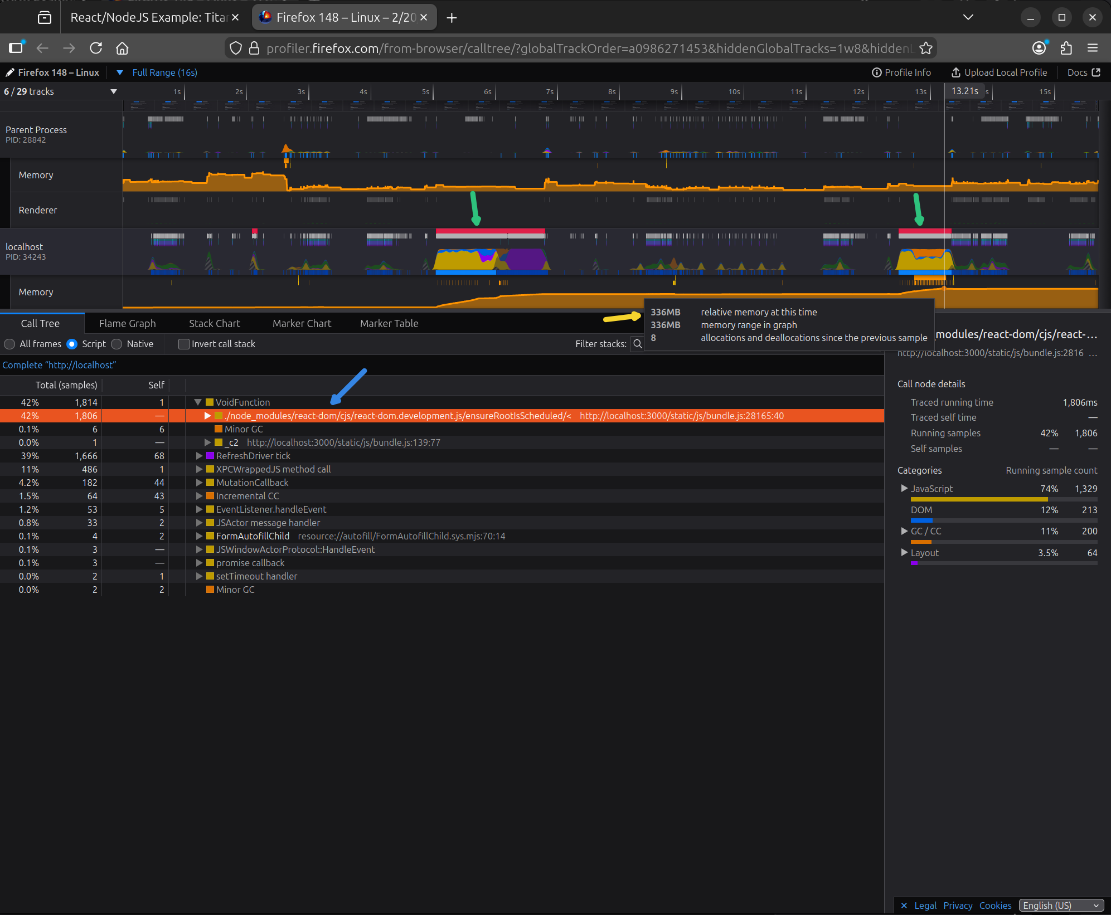Collapse the VoidFunction tree node
The height and width of the screenshot is (915, 1111).
coord(198,402)
